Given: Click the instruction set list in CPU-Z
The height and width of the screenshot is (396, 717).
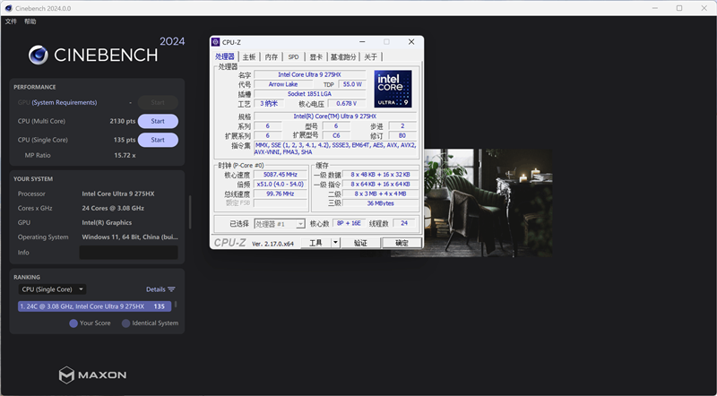Looking at the screenshot, I should pyautogui.click(x=335, y=148).
